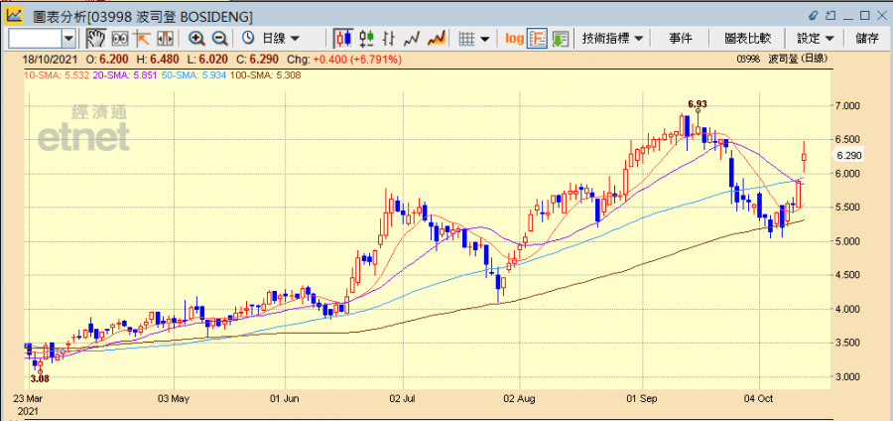Toggle the chart legend display button

click(x=537, y=38)
